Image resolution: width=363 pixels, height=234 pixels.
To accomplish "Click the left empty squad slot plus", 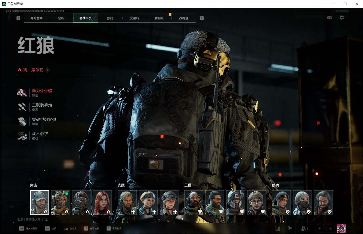I will [319, 228].
